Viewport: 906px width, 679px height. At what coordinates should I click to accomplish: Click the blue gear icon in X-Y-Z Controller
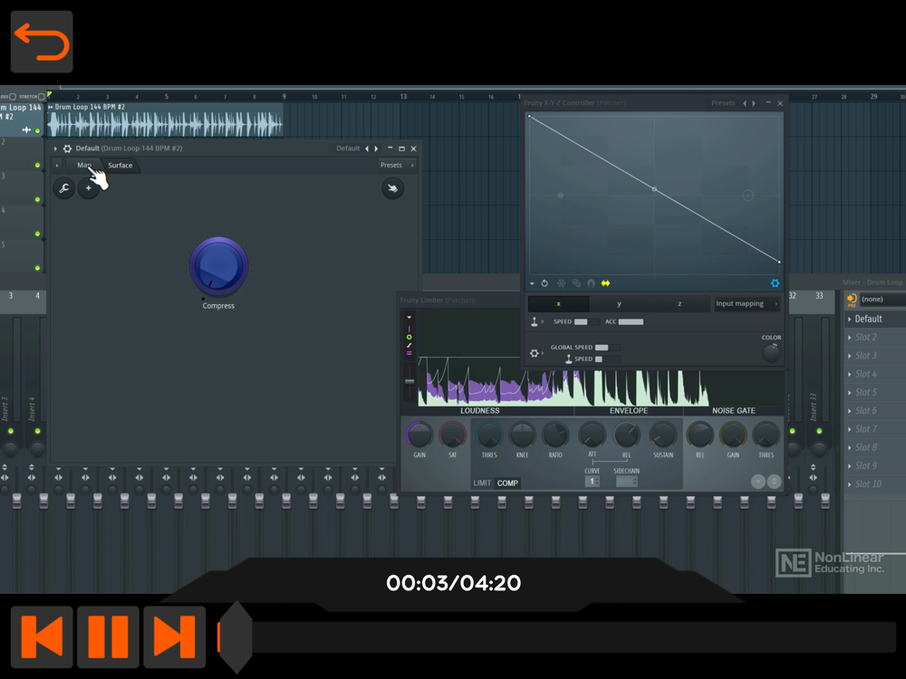(775, 283)
